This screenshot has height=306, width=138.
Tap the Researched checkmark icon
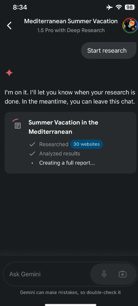tap(32, 144)
